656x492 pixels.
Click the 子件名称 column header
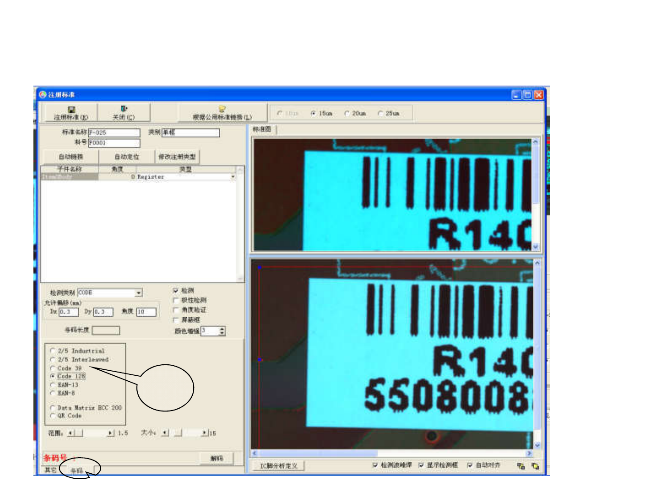click(x=70, y=169)
